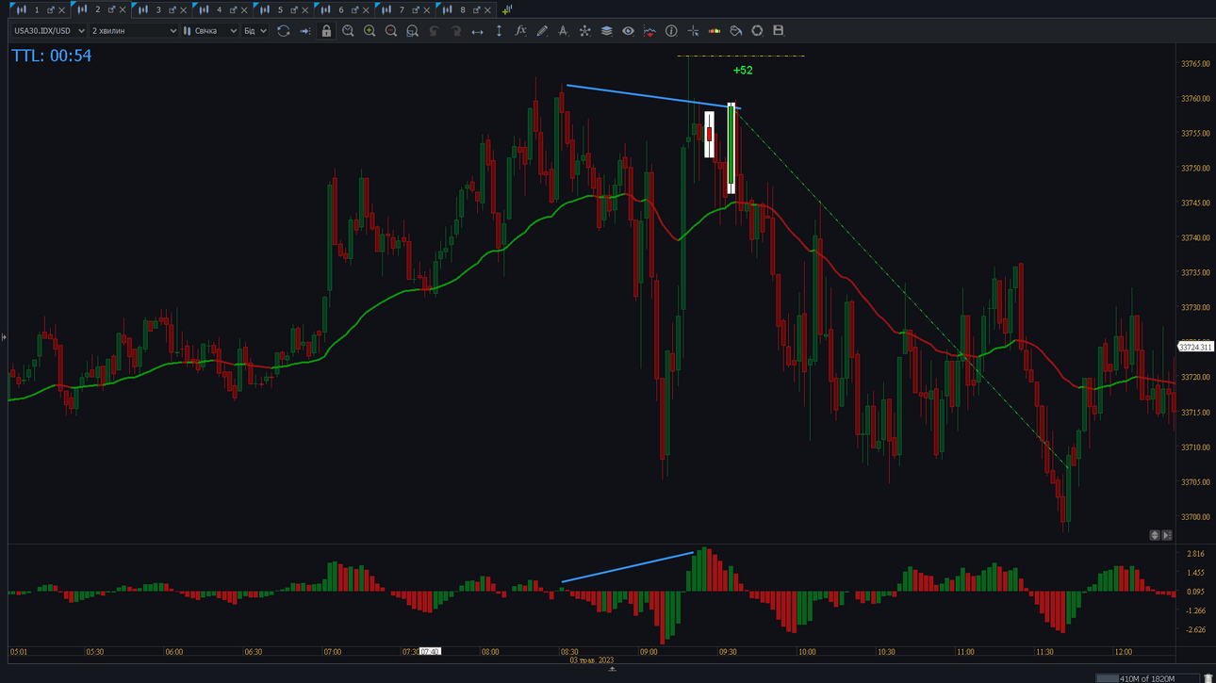Expand the 2 хвилин timeframe dropdown

point(134,31)
